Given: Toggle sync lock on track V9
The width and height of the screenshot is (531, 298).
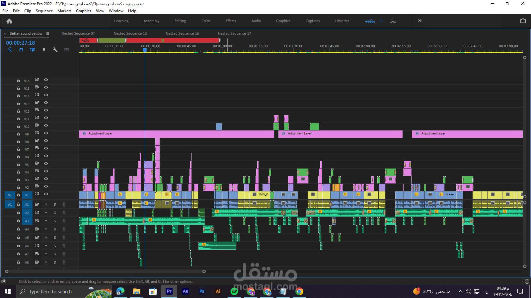Looking at the screenshot, I should pyautogui.click(x=37, y=133).
